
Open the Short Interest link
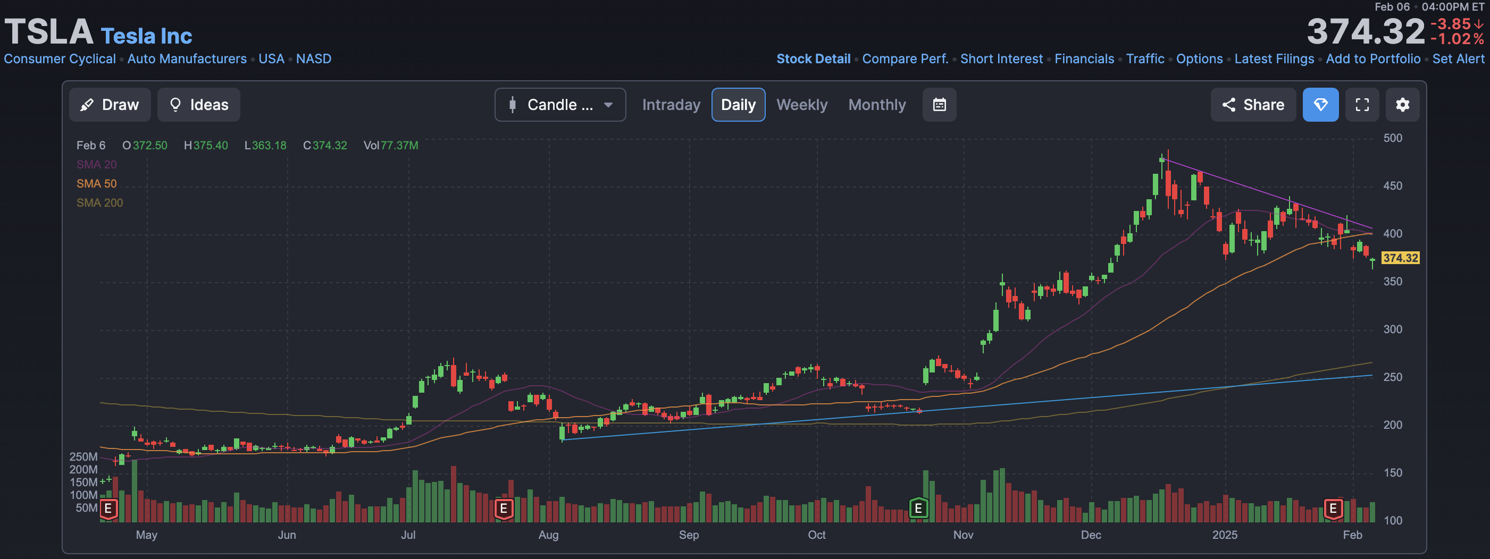(1001, 59)
